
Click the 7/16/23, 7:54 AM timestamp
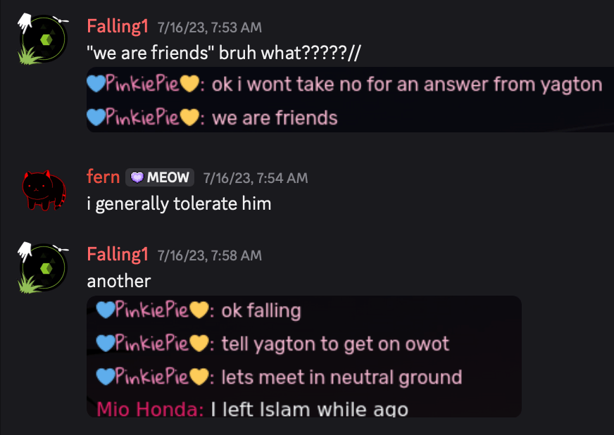(x=256, y=178)
